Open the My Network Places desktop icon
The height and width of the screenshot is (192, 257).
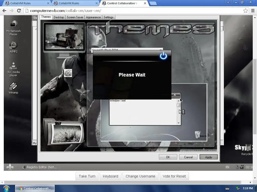(x=13, y=28)
